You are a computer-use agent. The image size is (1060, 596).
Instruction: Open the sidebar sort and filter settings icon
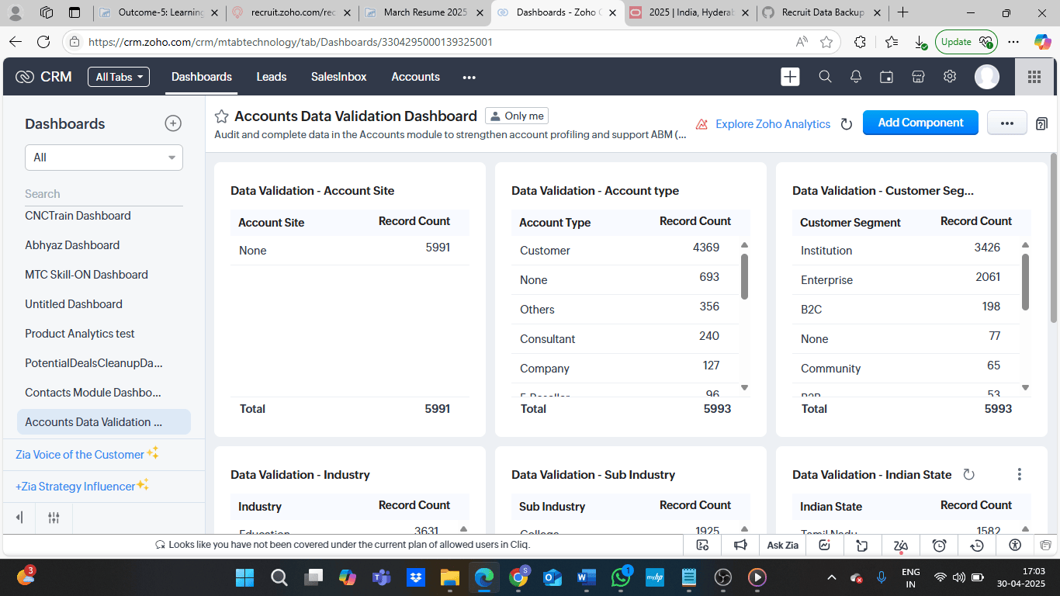coord(54,518)
